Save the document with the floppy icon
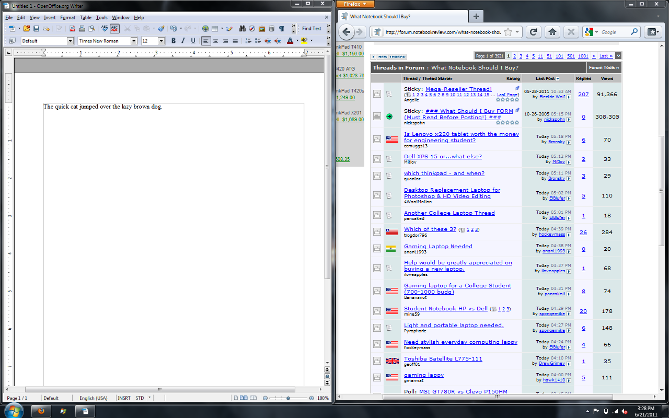The image size is (669, 418). (36, 29)
